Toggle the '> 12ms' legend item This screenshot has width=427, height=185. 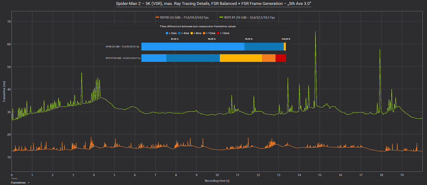click(223, 33)
